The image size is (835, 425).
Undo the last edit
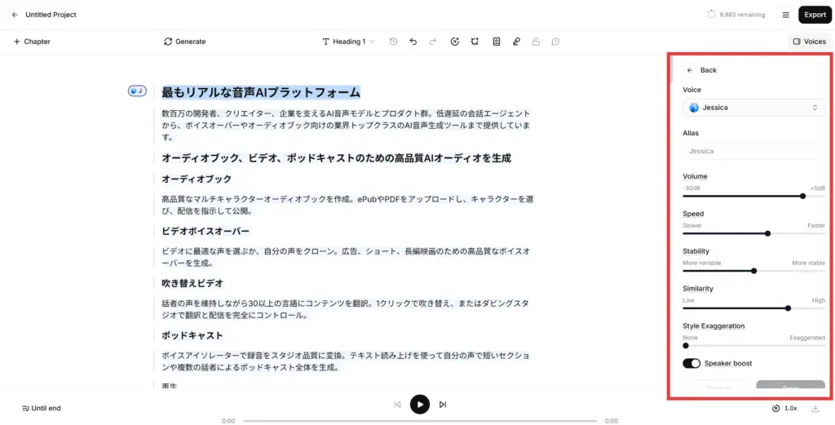click(x=413, y=42)
